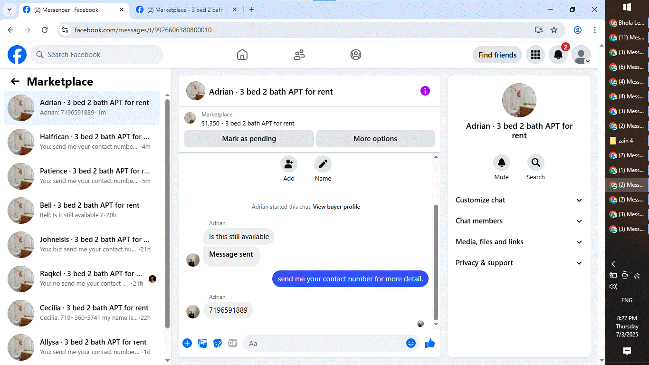Image resolution: width=649 pixels, height=365 pixels.
Task: Click Find friends button
Action: click(497, 55)
